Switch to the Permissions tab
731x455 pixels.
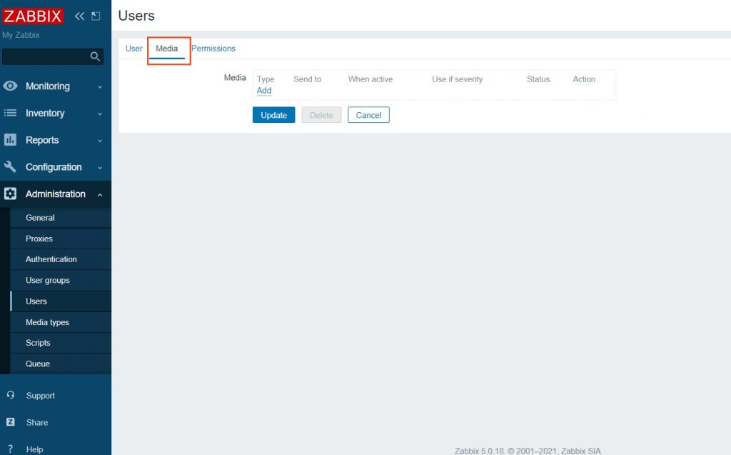click(x=213, y=49)
